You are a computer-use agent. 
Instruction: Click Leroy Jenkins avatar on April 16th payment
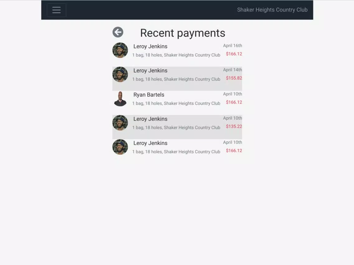click(120, 50)
